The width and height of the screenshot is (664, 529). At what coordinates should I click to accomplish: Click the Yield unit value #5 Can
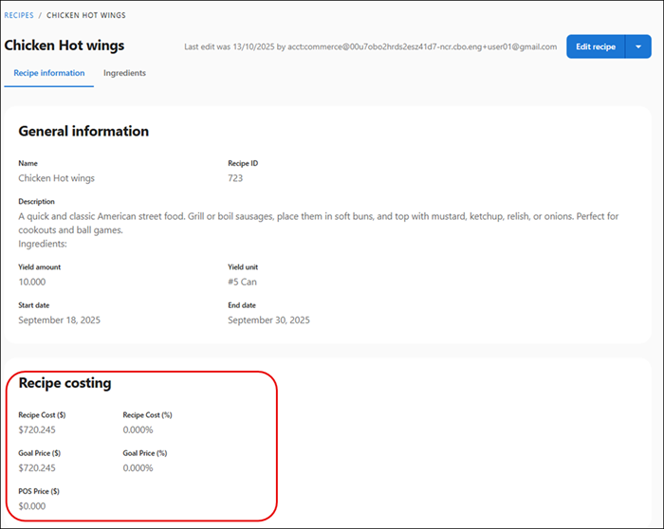click(242, 282)
